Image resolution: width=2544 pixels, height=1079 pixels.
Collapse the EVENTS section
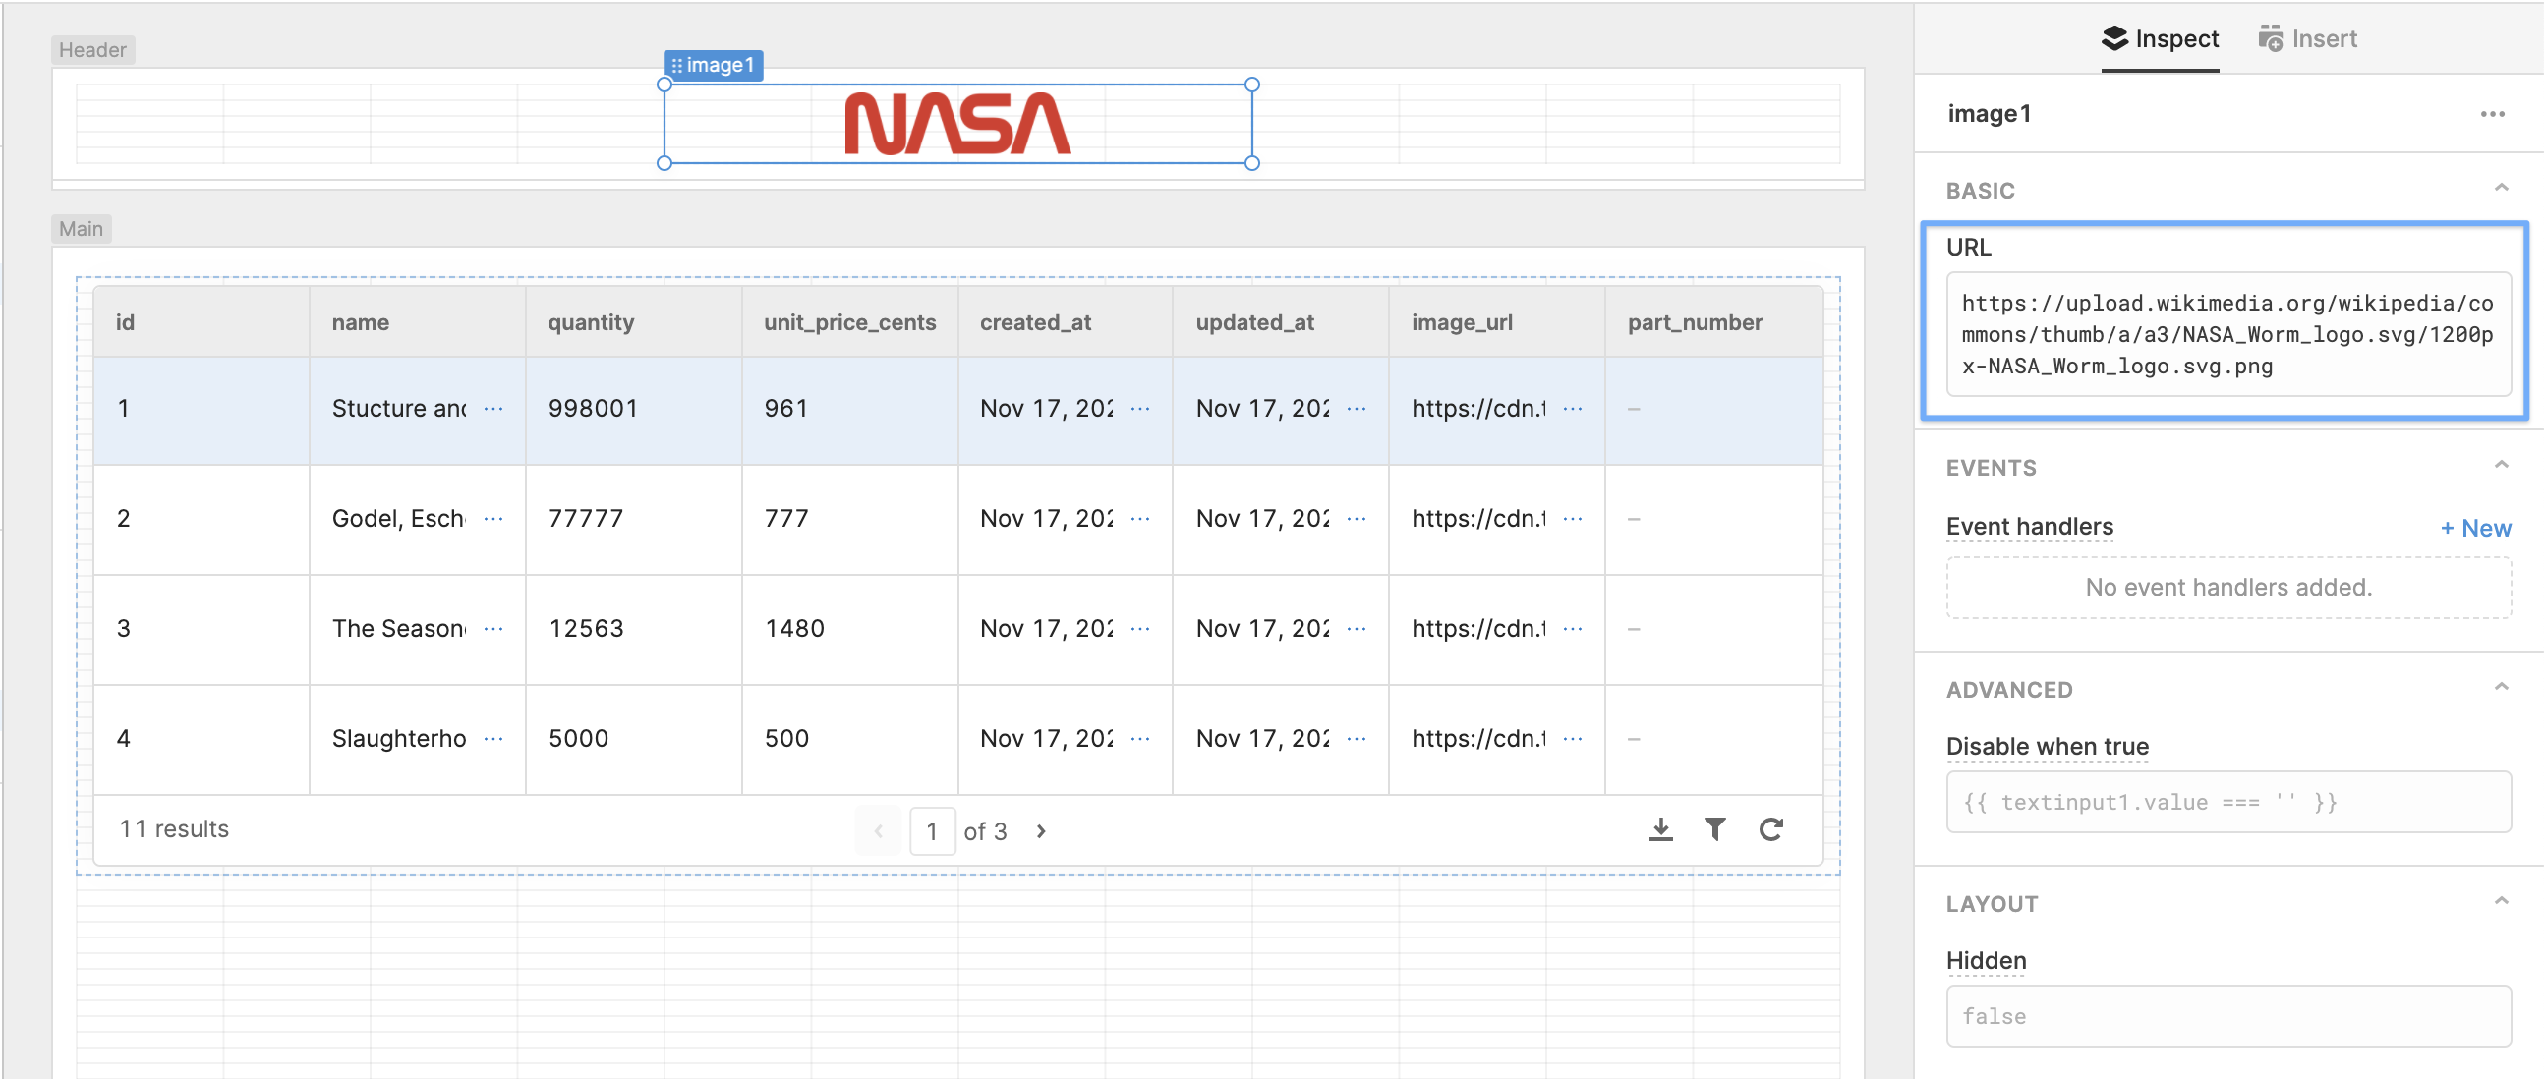pyautogui.click(x=2501, y=465)
